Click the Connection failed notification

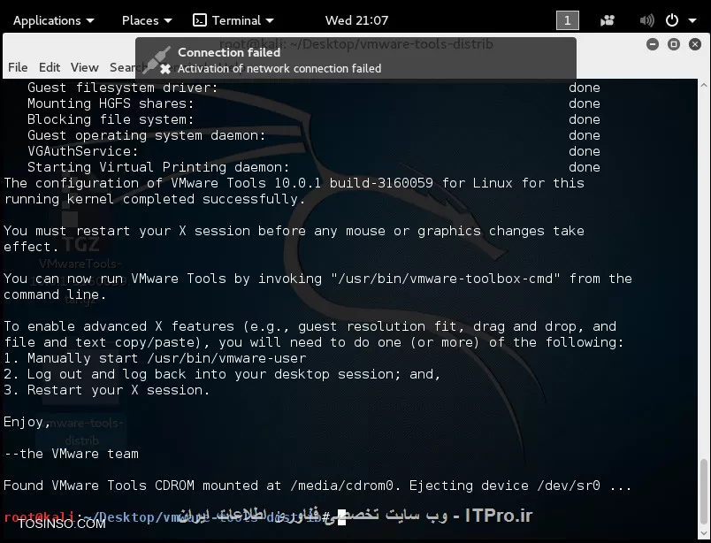tap(356, 58)
